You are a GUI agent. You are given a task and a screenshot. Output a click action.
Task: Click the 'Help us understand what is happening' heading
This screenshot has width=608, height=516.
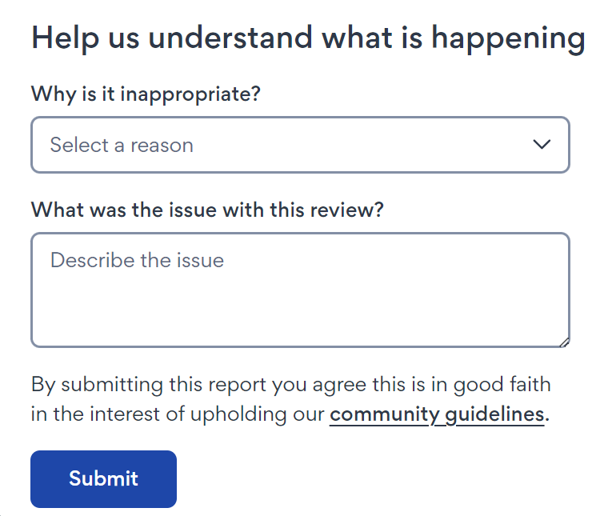(x=308, y=38)
